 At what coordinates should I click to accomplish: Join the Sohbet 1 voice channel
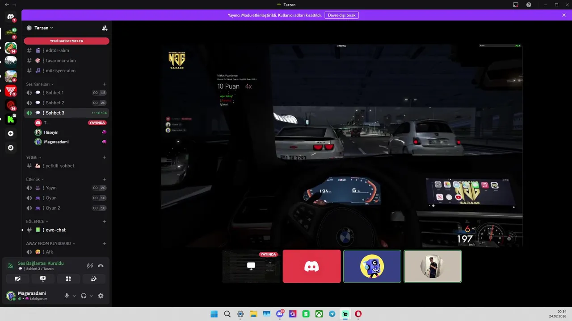(67, 93)
